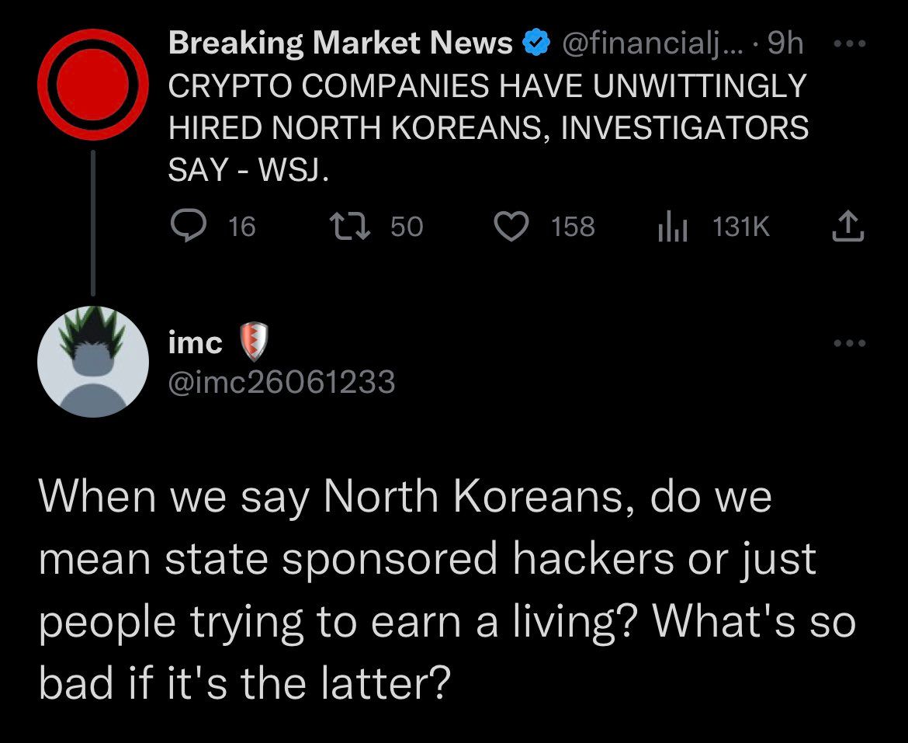The height and width of the screenshot is (743, 908).
Task: Click the reply speech bubble icon
Action: 186,226
